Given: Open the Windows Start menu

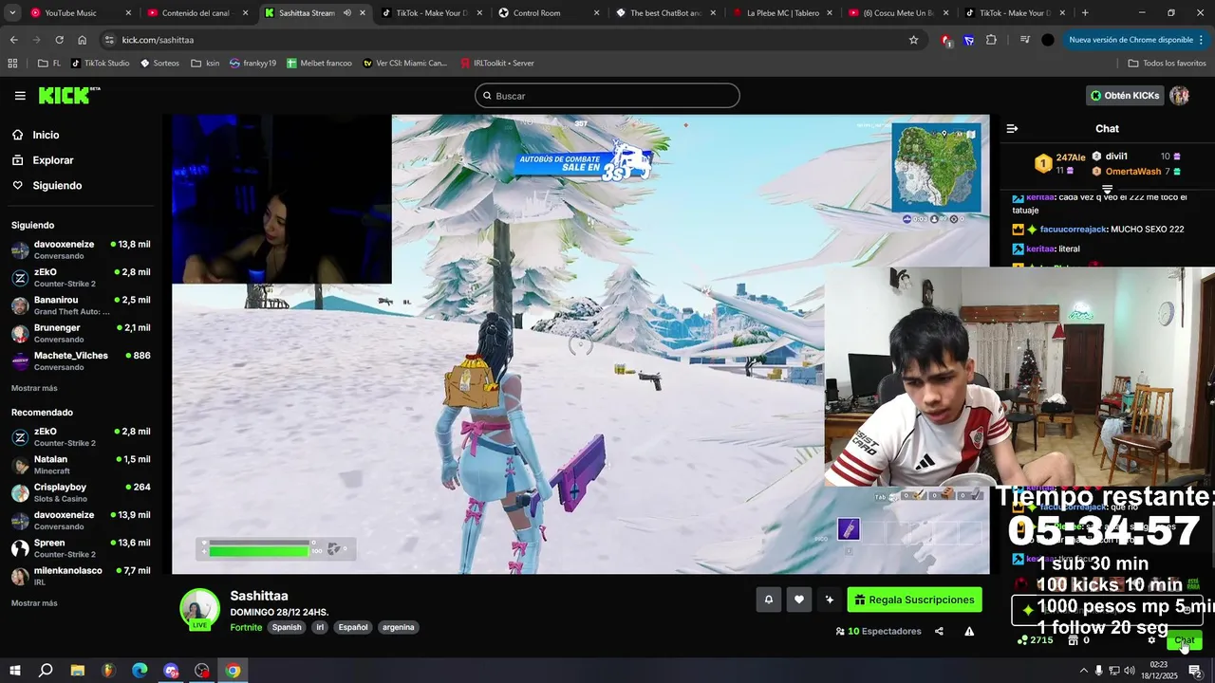Looking at the screenshot, I should pos(14,671).
